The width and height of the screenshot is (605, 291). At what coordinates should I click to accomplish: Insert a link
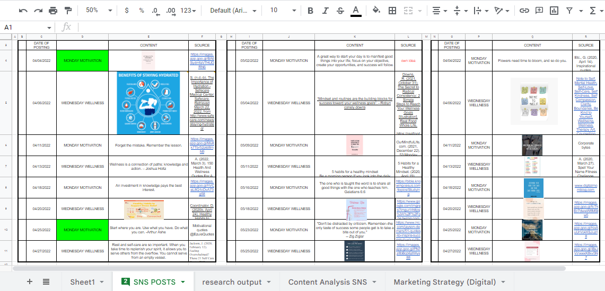click(x=523, y=11)
